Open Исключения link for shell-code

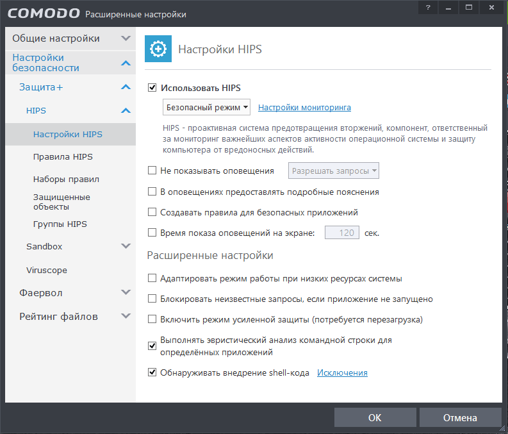tap(342, 372)
